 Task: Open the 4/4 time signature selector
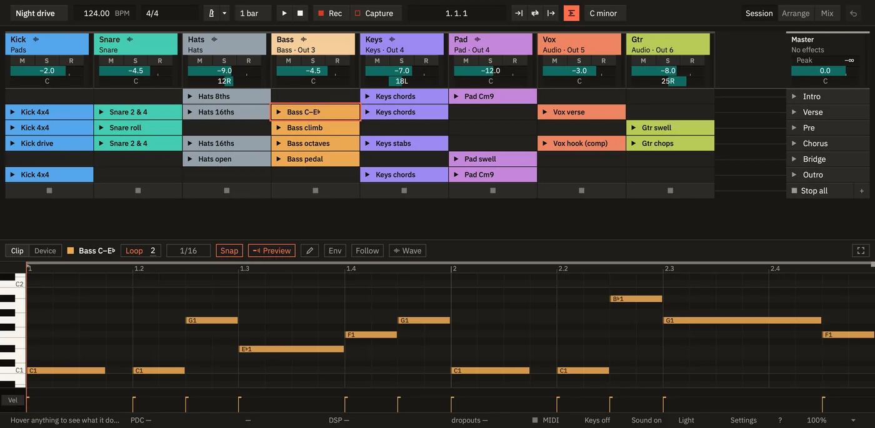tap(169, 13)
